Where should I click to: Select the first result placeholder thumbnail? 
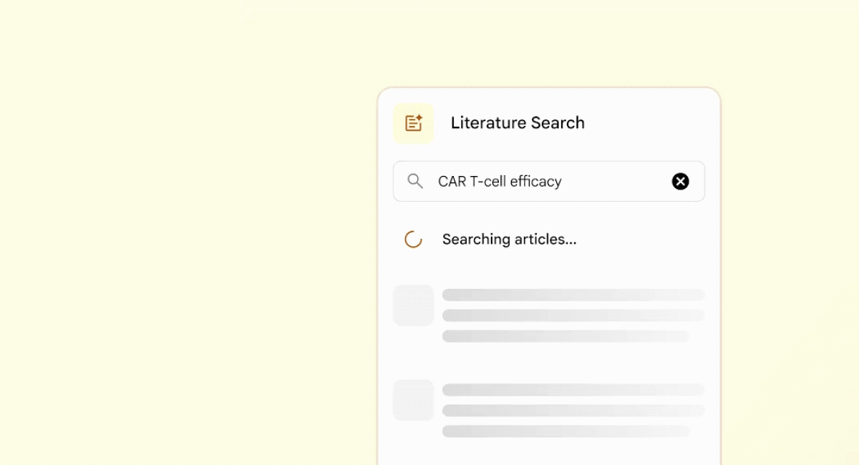414,305
